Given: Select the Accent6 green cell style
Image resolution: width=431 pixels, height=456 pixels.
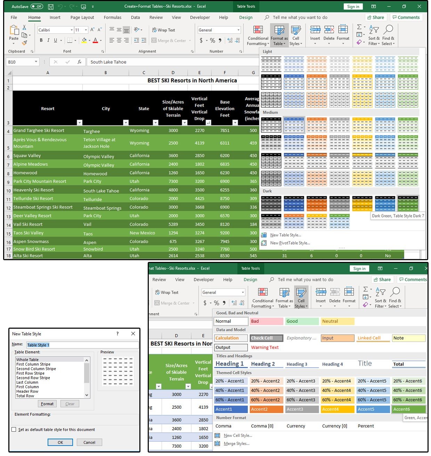Looking at the screenshot, I should (x=409, y=409).
